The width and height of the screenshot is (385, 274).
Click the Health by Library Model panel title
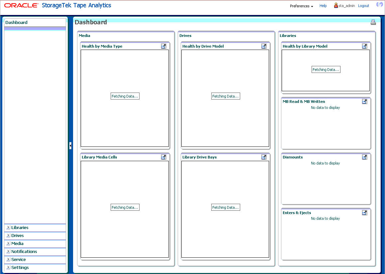(x=305, y=46)
